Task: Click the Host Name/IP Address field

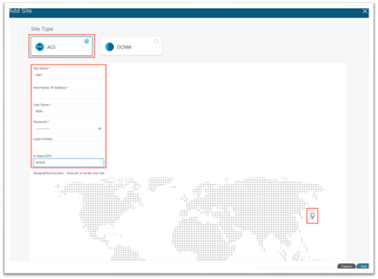Action: (69, 94)
